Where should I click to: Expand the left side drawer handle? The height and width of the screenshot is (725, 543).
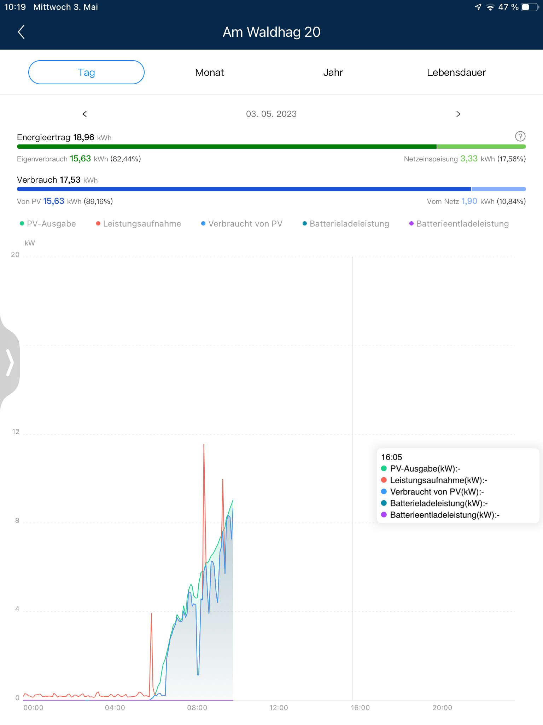click(10, 362)
